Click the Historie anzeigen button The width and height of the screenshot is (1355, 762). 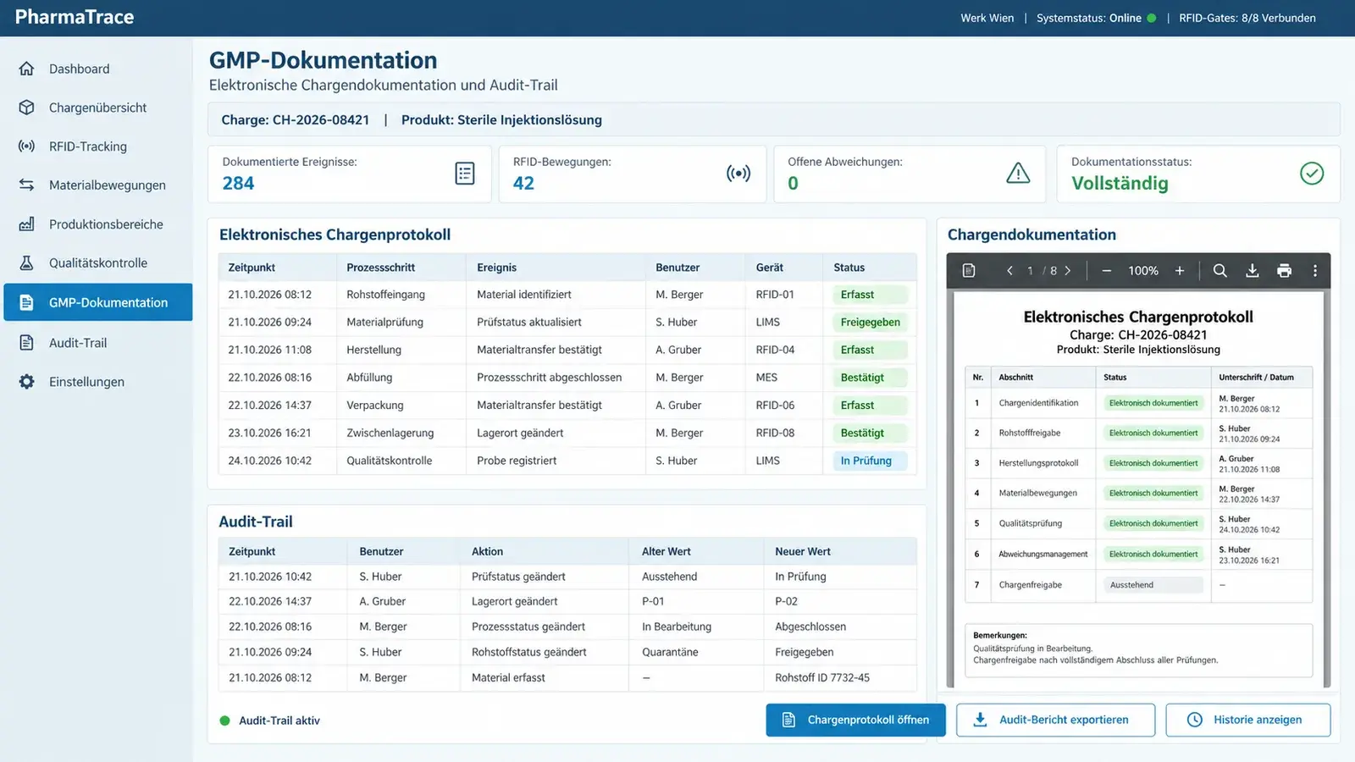[x=1248, y=720]
